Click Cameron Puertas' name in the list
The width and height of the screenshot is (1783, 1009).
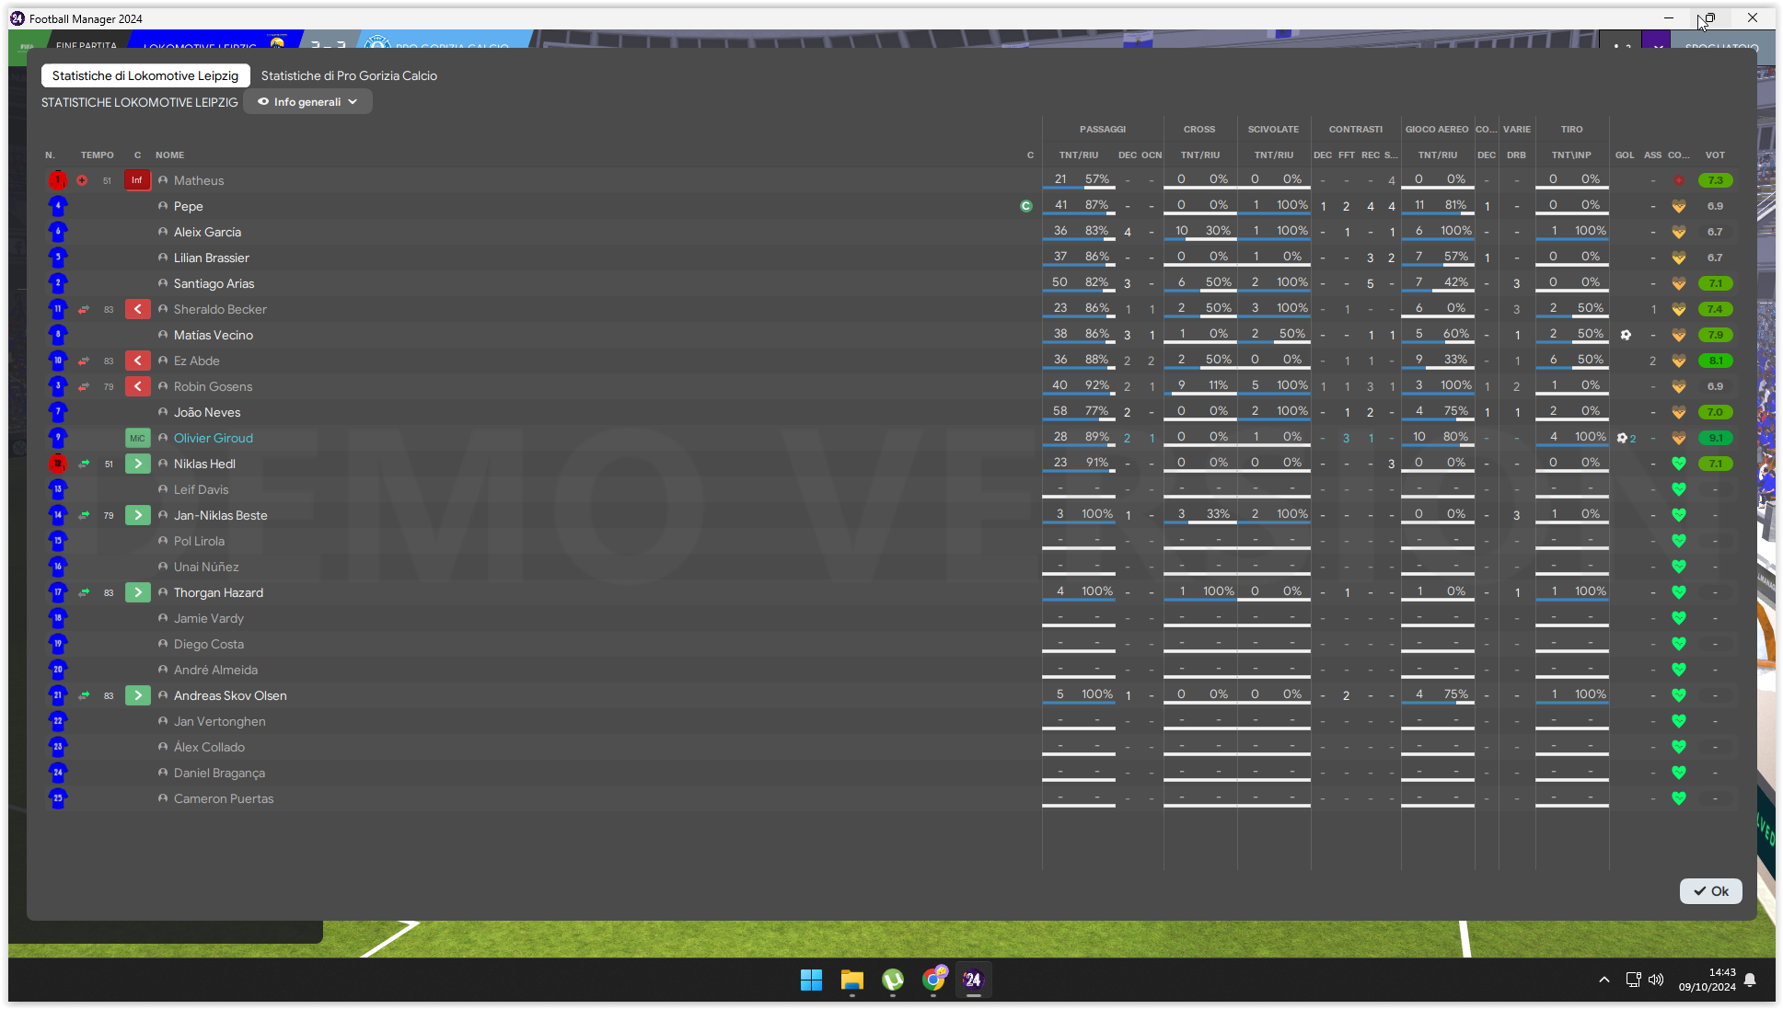click(x=224, y=798)
